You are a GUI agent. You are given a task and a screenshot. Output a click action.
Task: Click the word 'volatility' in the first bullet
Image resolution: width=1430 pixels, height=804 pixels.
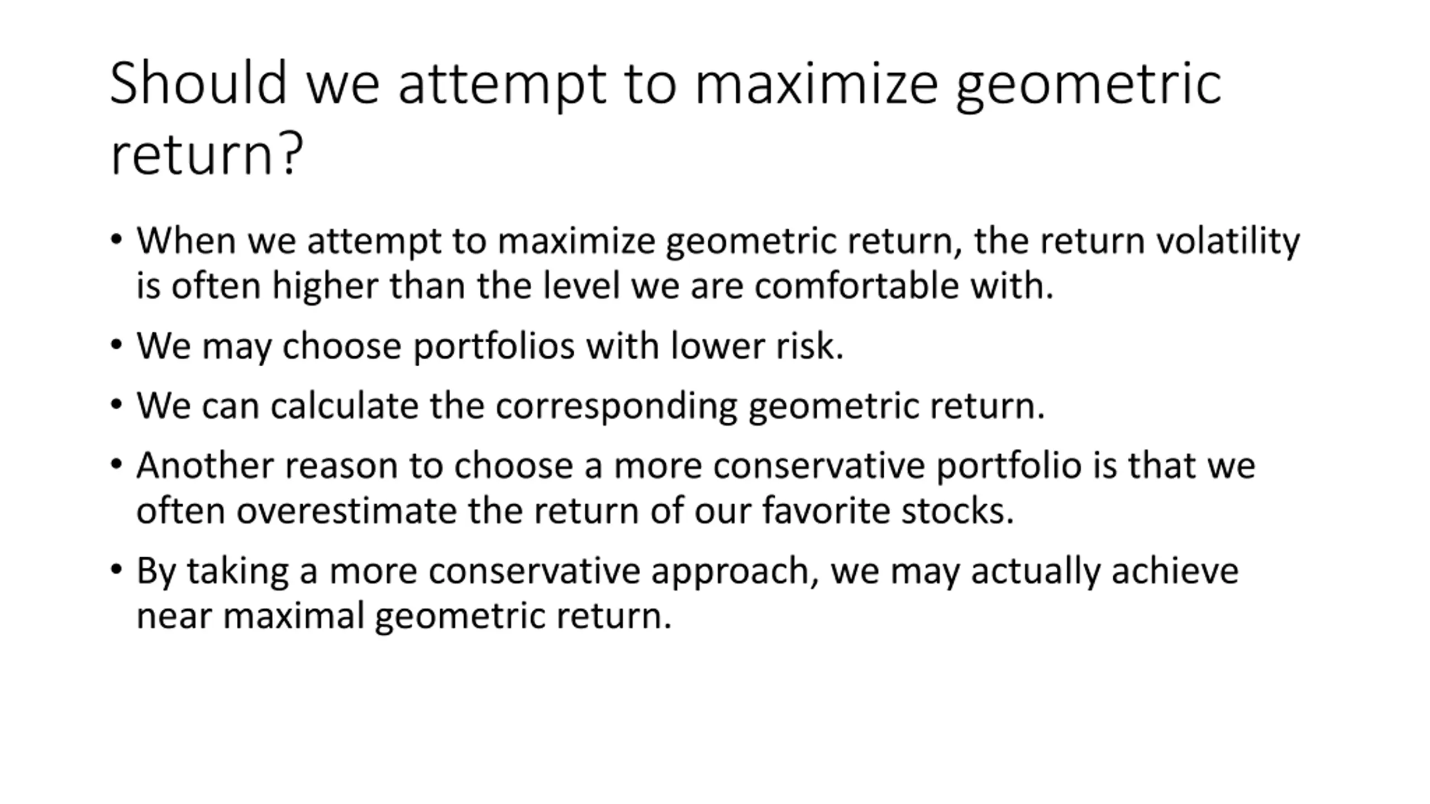point(1228,241)
